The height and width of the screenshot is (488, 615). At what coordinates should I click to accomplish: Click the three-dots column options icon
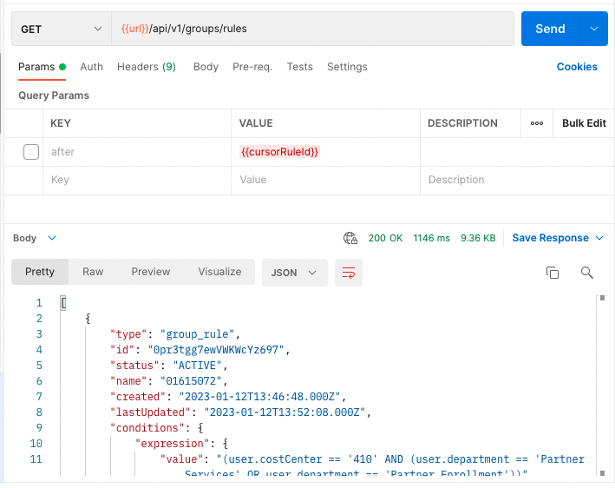tap(537, 123)
